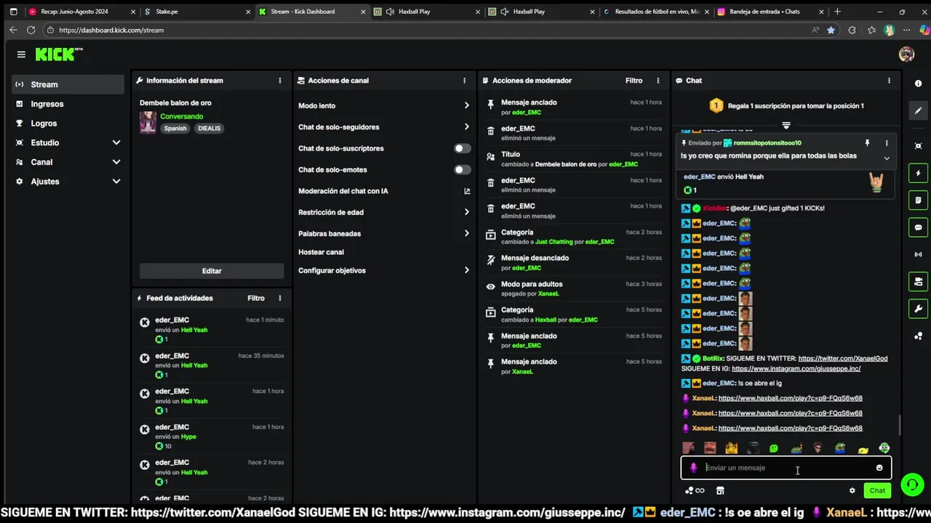Click the document note icon in right sidebar
The image size is (931, 523).
[918, 200]
